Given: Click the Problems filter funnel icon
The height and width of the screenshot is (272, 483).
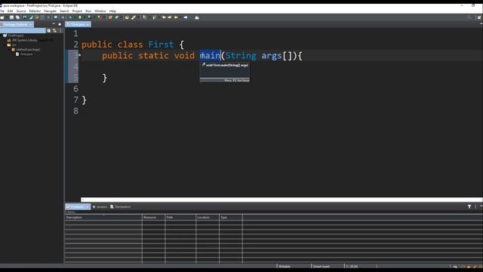Looking at the screenshot, I should coord(469,206).
